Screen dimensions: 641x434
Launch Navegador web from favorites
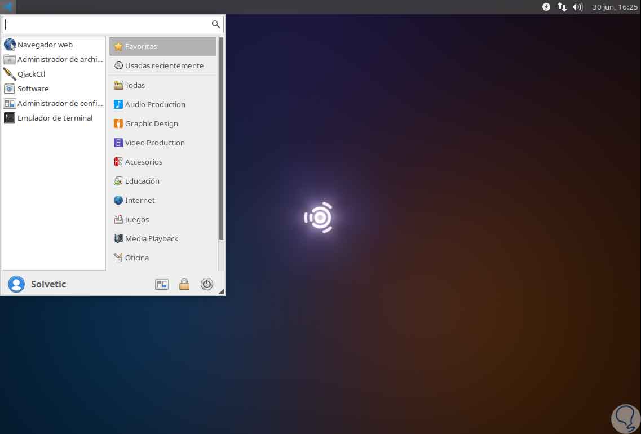(x=54, y=45)
